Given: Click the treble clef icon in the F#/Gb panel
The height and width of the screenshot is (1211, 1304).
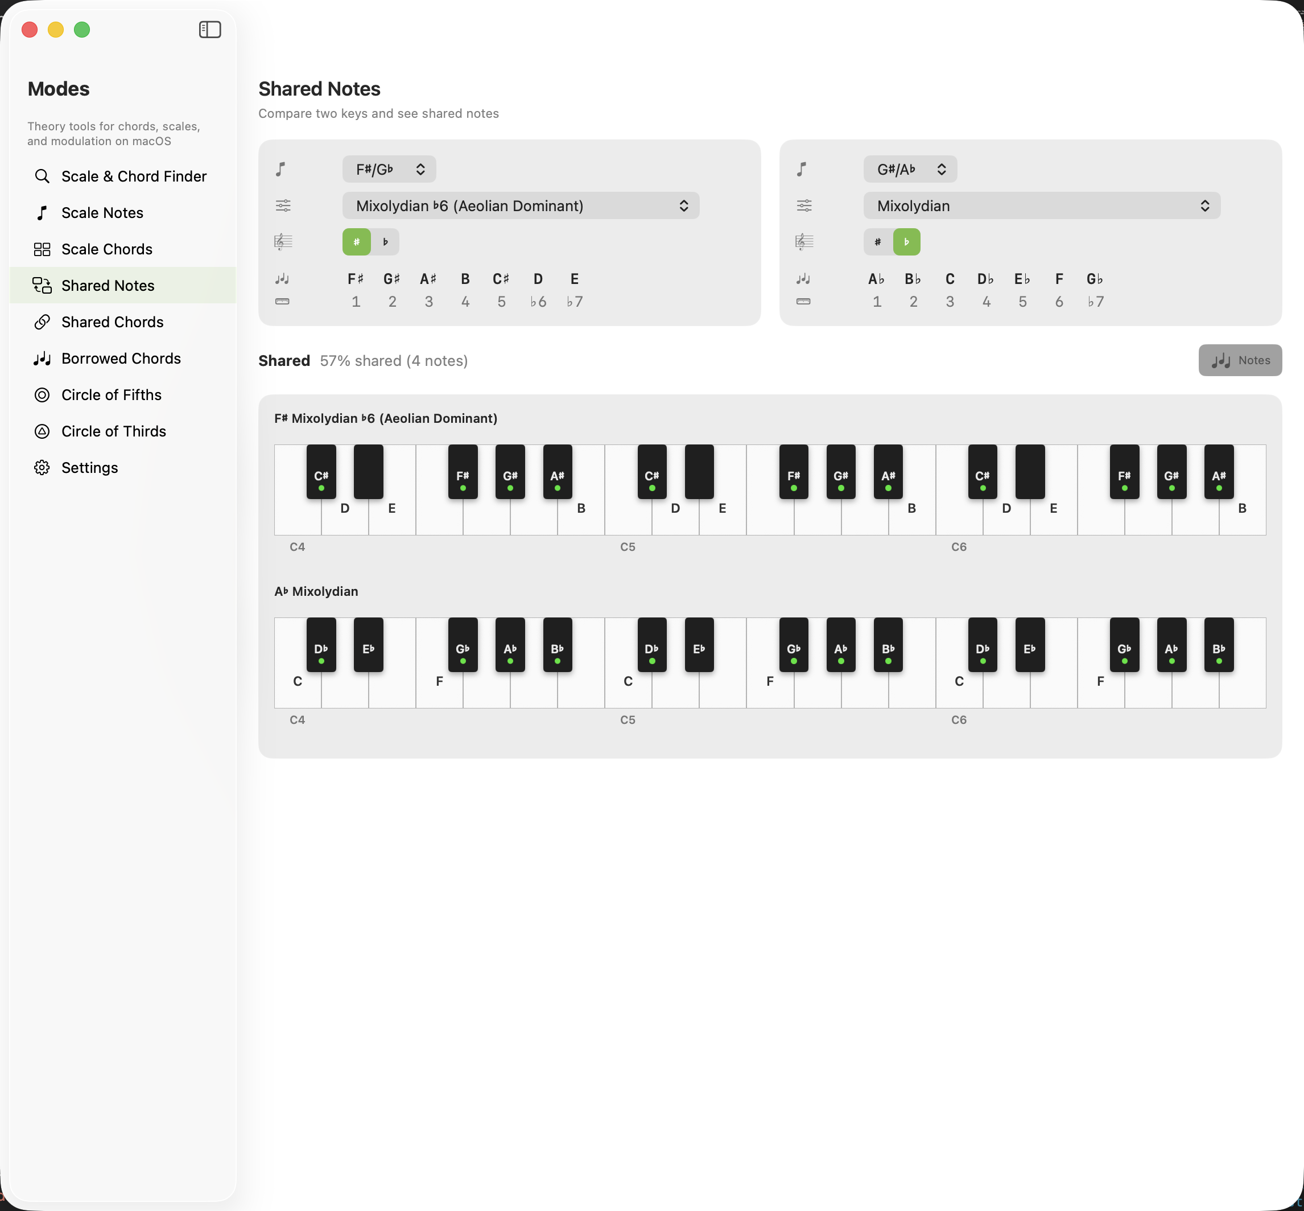Looking at the screenshot, I should [283, 241].
